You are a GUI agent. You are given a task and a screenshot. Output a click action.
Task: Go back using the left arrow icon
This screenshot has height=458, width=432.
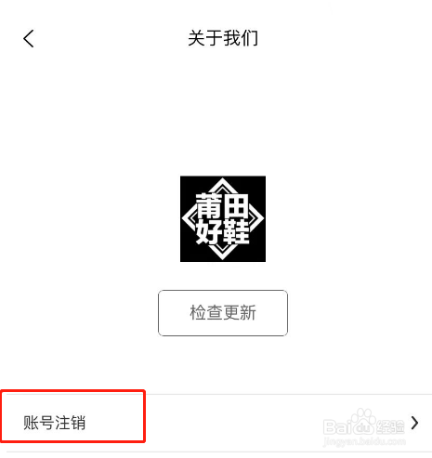(x=29, y=38)
